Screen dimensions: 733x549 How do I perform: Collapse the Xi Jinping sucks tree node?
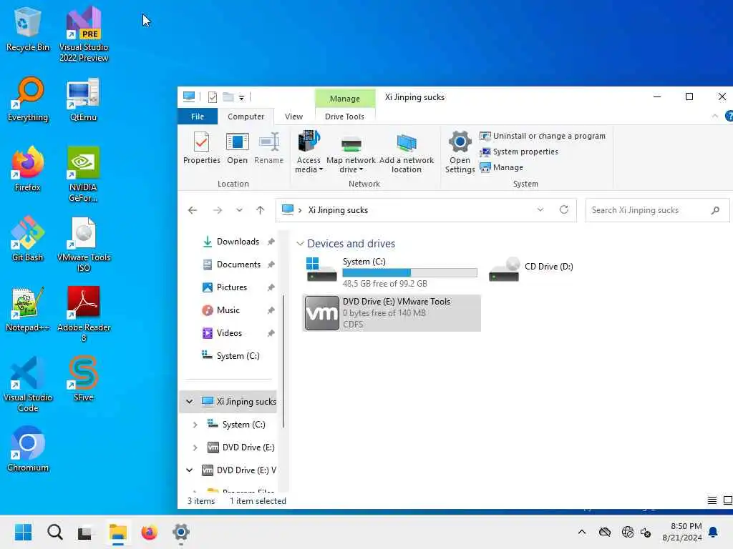pos(189,402)
